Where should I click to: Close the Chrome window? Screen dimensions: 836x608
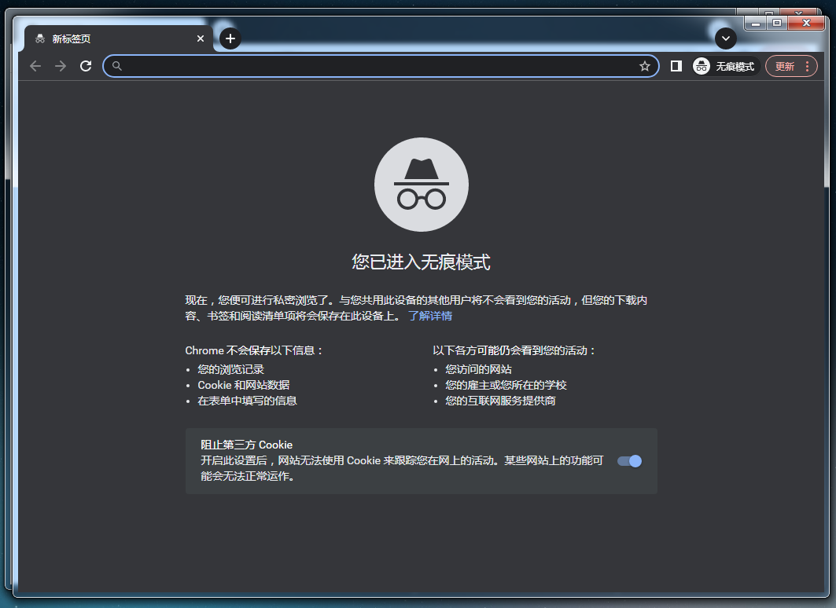[x=806, y=23]
